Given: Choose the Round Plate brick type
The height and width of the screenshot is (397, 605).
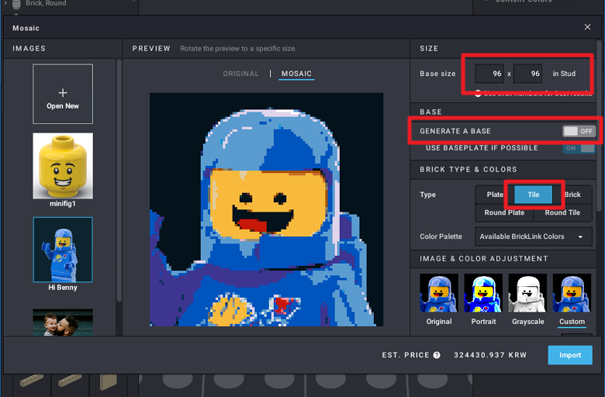Looking at the screenshot, I should pos(504,212).
